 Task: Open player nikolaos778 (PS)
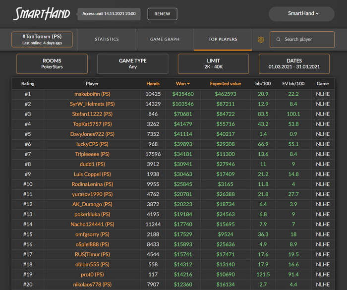[x=92, y=285]
